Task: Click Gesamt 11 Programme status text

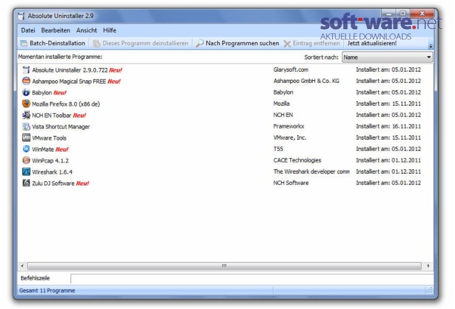Action: pyautogui.click(x=47, y=290)
